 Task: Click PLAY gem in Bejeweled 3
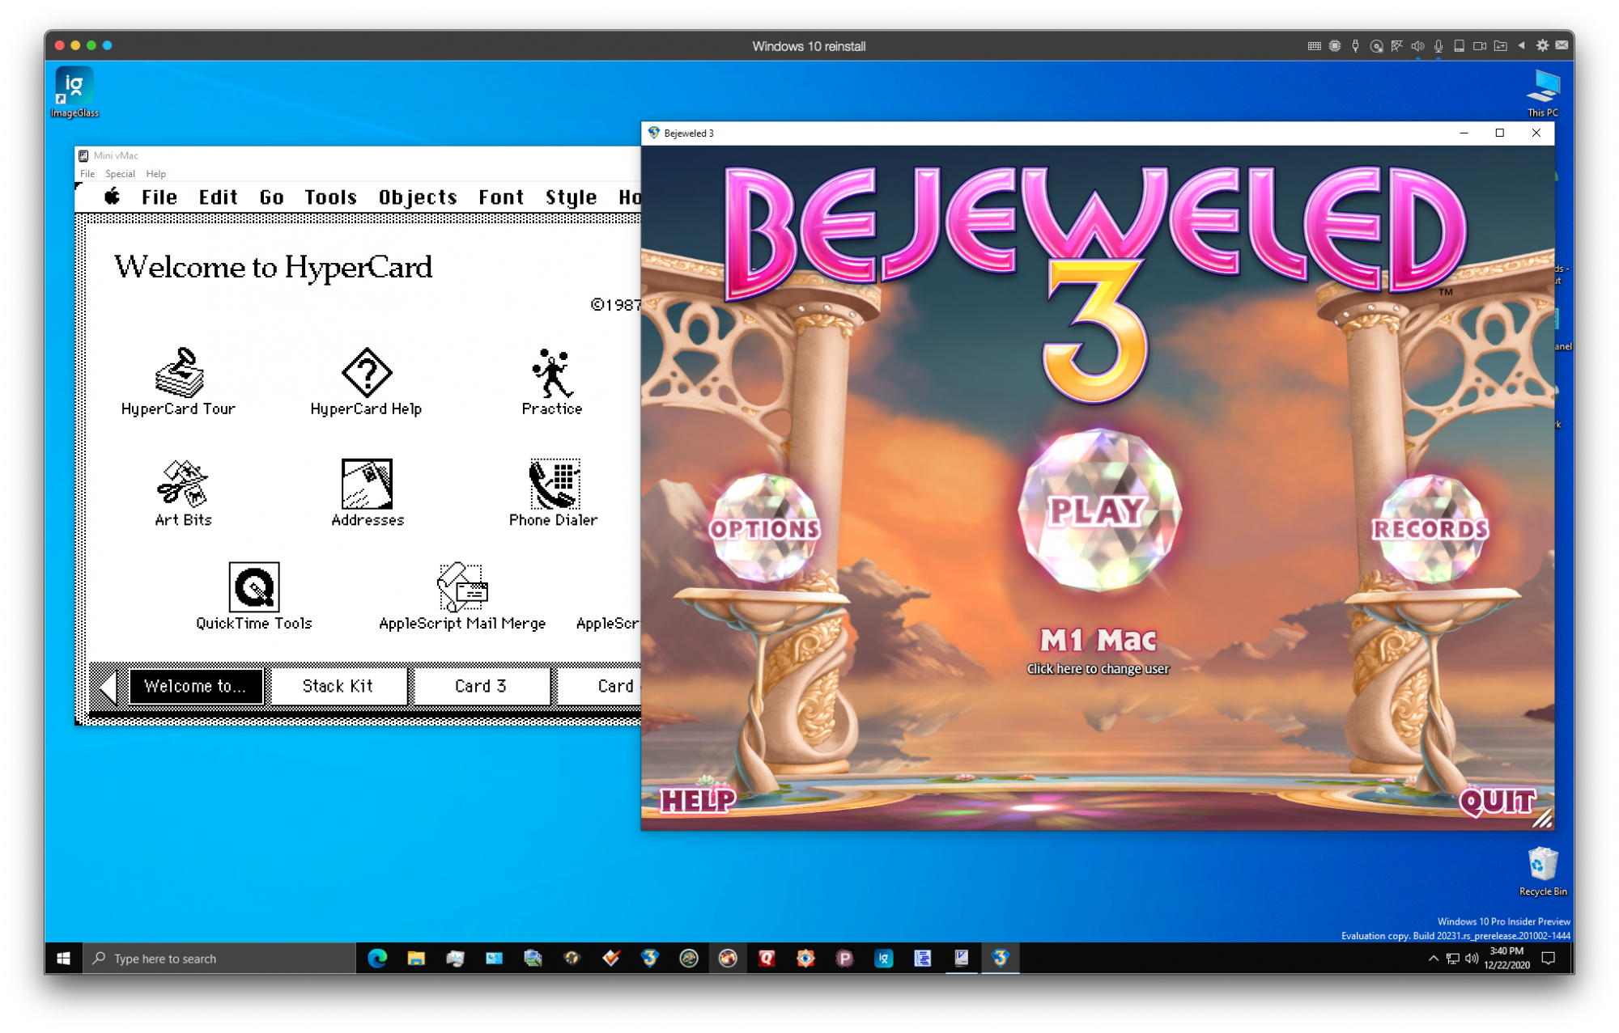(x=1098, y=510)
